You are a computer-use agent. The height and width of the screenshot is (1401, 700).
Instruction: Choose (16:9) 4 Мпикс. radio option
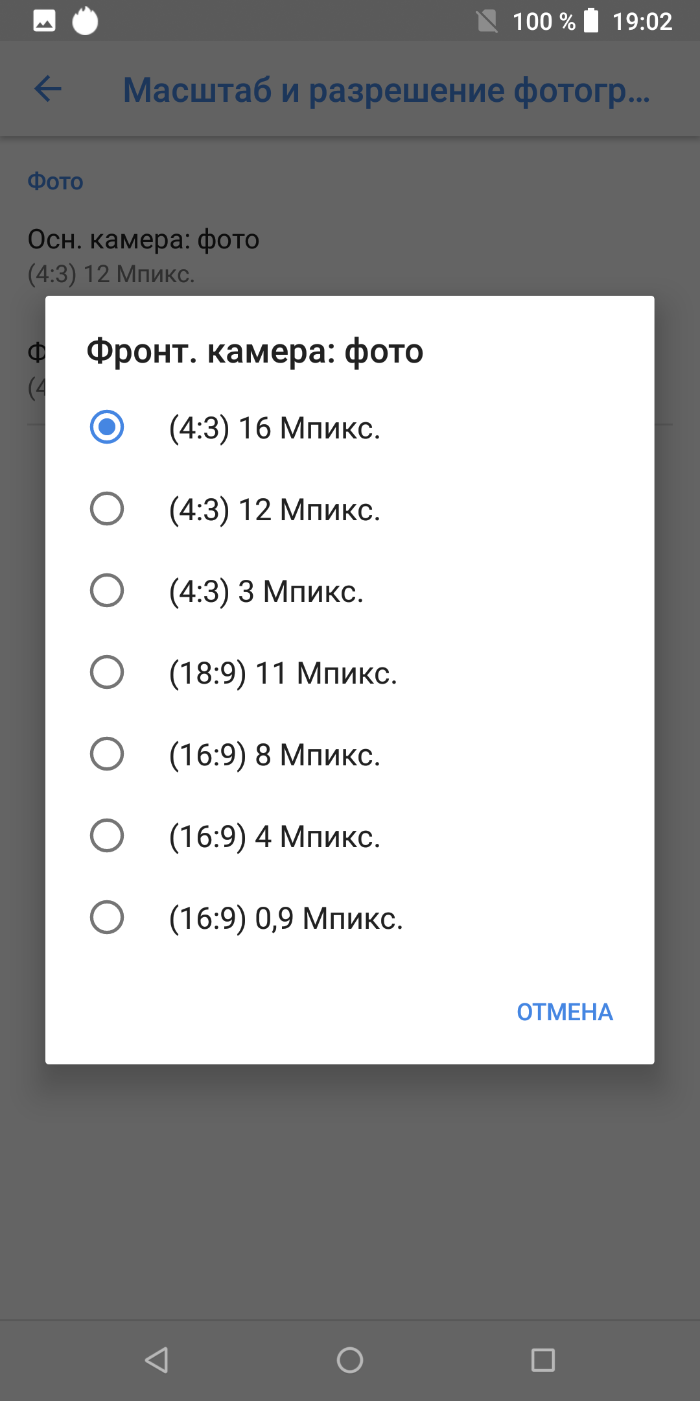pos(107,836)
